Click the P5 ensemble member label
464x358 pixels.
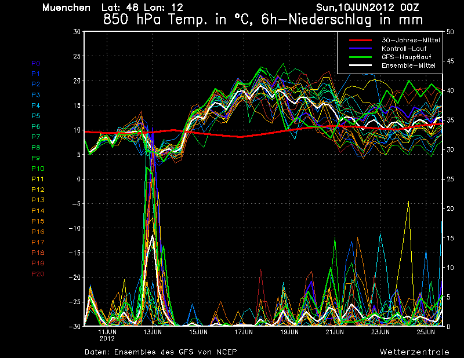[x=36, y=116]
